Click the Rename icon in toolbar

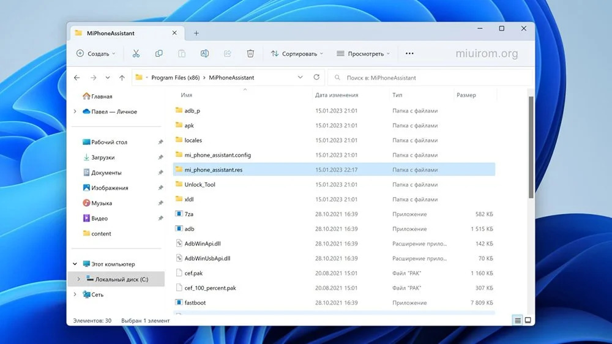pos(204,53)
